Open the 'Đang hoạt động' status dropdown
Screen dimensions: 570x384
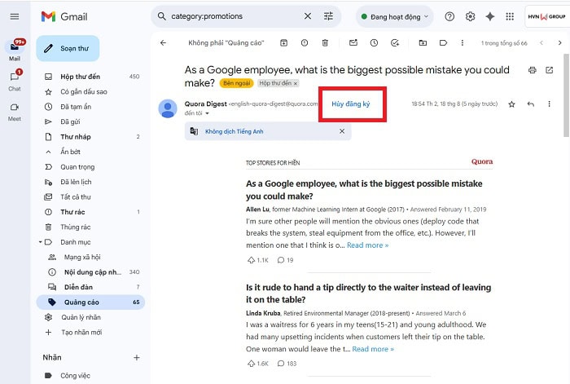(x=395, y=17)
